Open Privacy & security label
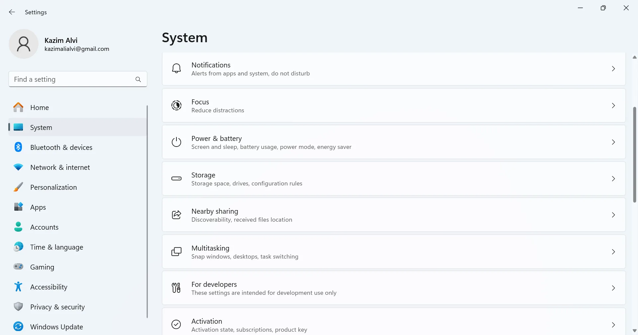Screen dimensions: 638x335 pos(57,307)
